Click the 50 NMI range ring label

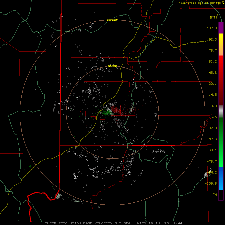point(112,66)
